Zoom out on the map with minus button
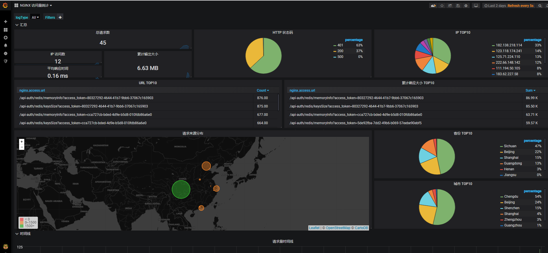 click(22, 147)
